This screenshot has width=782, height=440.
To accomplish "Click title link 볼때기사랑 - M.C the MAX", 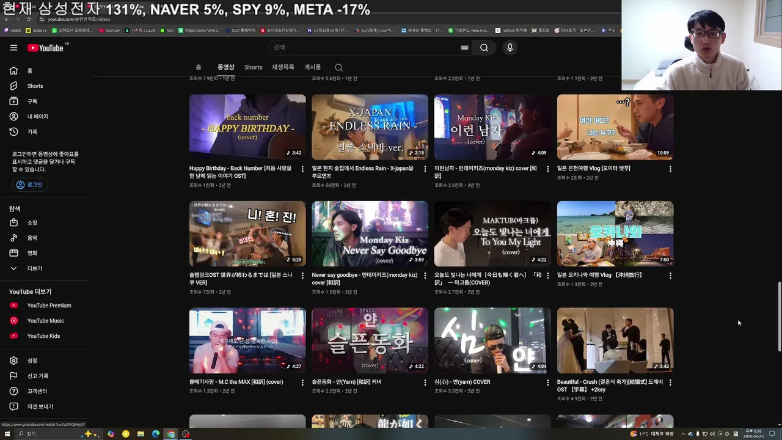I will click(236, 382).
